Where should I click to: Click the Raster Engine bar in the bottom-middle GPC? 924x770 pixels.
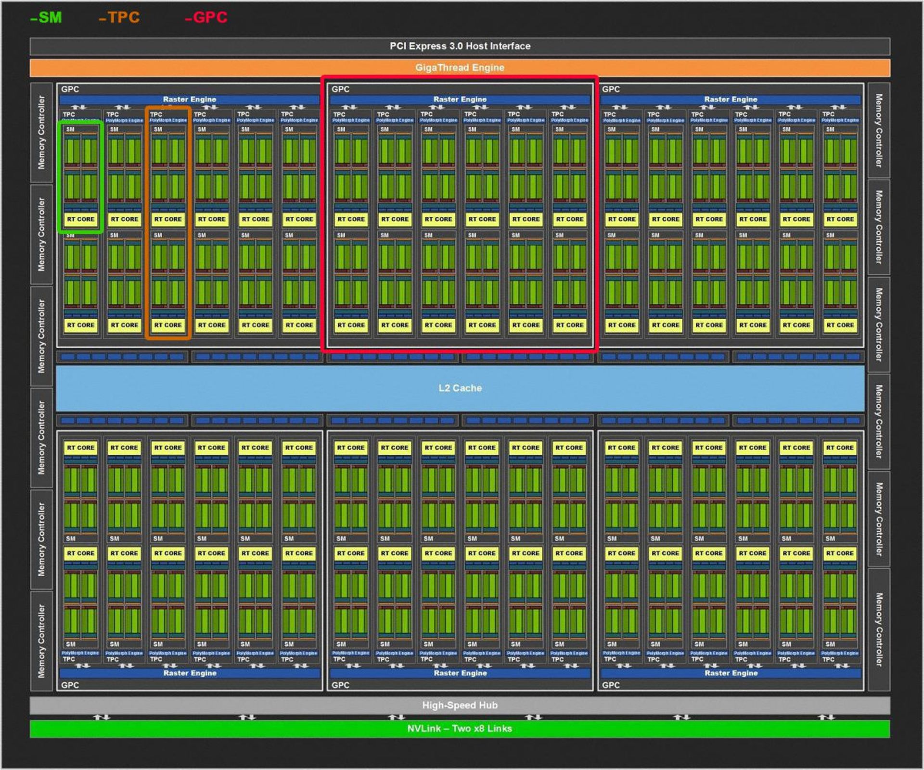[460, 673]
